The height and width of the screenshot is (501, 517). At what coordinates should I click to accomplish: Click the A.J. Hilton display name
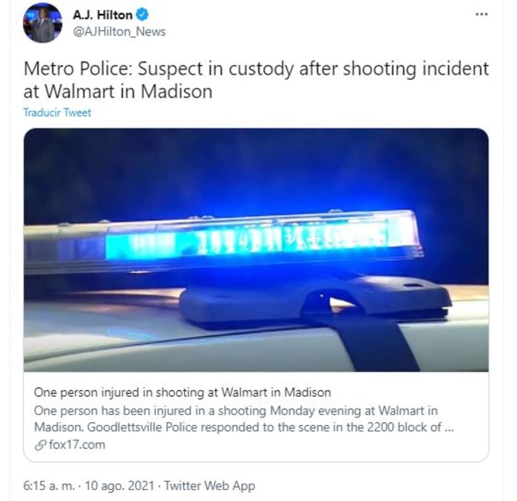[103, 15]
